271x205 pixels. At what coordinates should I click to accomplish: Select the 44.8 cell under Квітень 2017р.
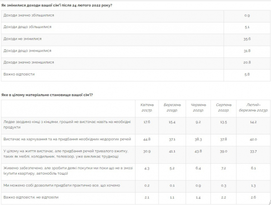pos(147,139)
